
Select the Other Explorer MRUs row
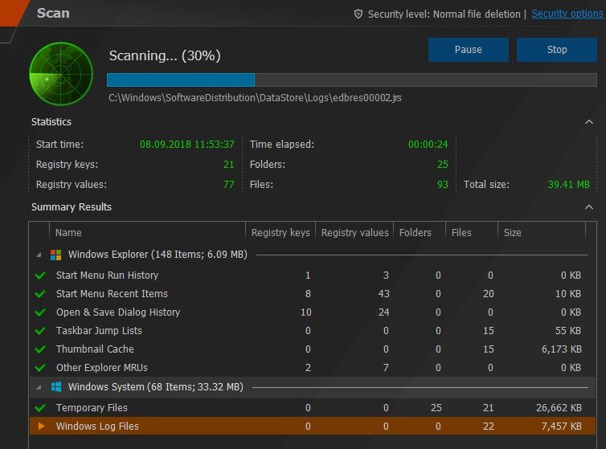click(x=313, y=367)
